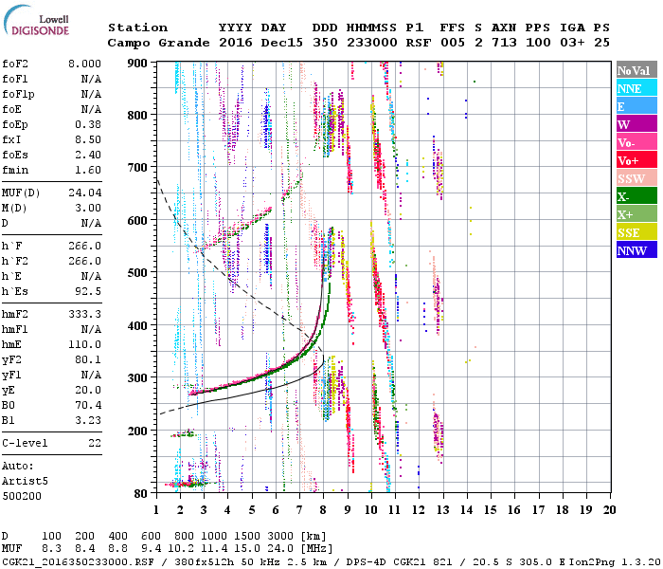Viewport: 663px width, 569px height.
Task: Click the B1 value 3.23
Action: (x=88, y=421)
